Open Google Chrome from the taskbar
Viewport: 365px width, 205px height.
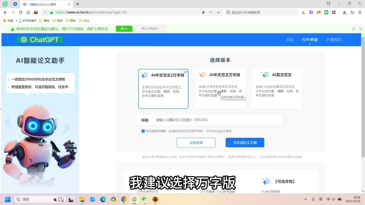(124, 199)
